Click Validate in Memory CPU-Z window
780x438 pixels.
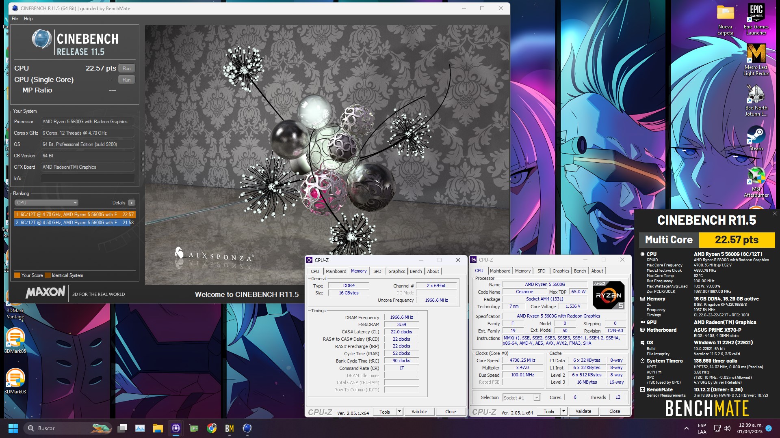tap(419, 412)
